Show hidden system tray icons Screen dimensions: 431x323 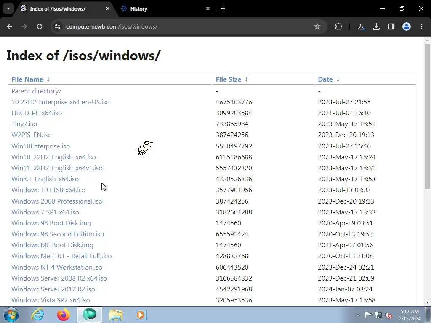pos(358,315)
